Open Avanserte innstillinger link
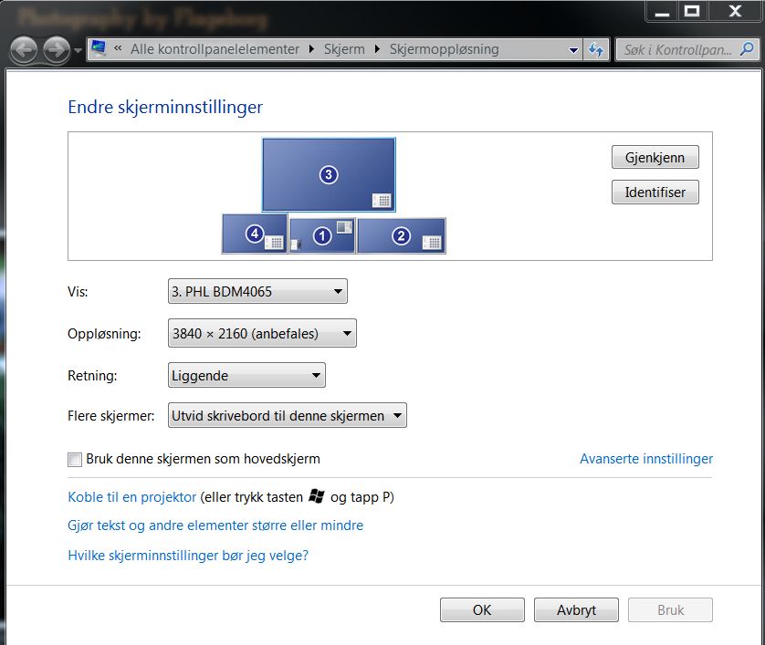The image size is (765, 645). point(646,459)
